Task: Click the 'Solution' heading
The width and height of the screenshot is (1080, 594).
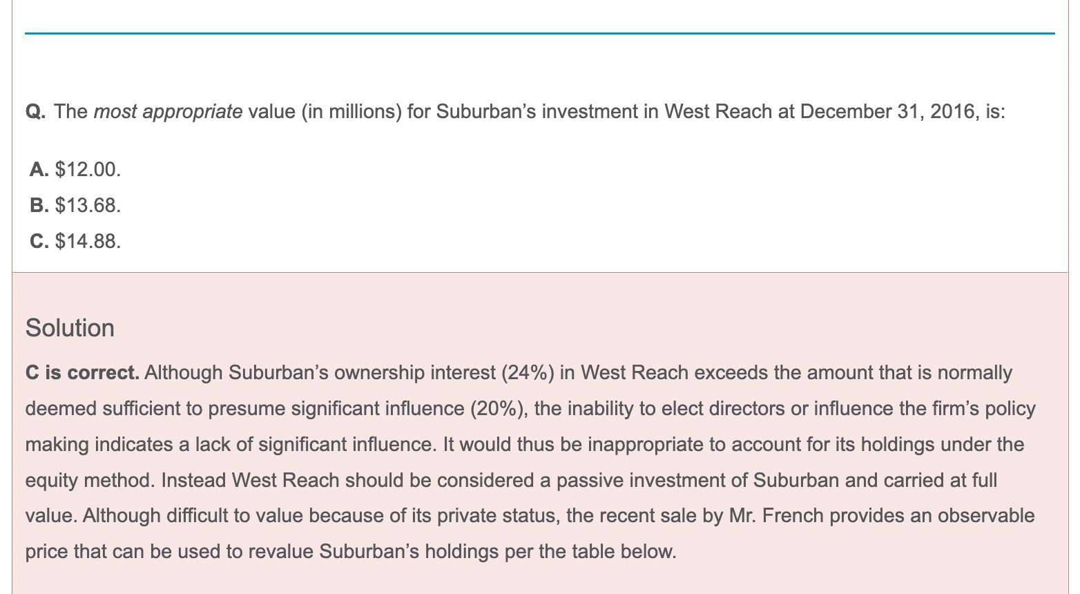Action: click(x=70, y=327)
